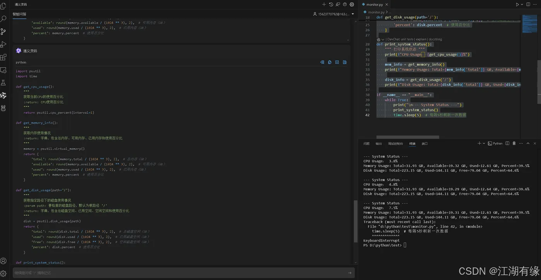Create a new terminal with plus icon
Image resolution: width=541 pixels, height=280 pixels.
pyautogui.click(x=479, y=144)
